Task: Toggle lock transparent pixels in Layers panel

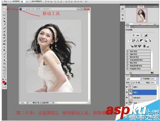Action: [132, 82]
